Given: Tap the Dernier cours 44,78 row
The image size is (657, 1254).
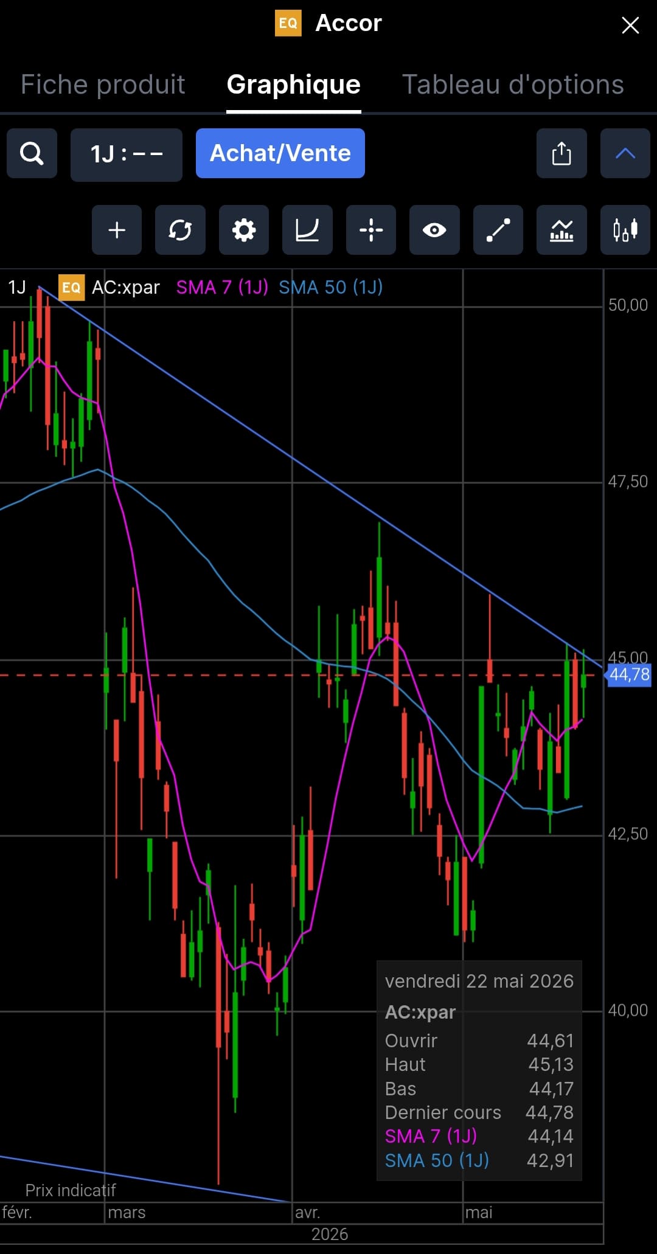Looking at the screenshot, I should point(479,1112).
